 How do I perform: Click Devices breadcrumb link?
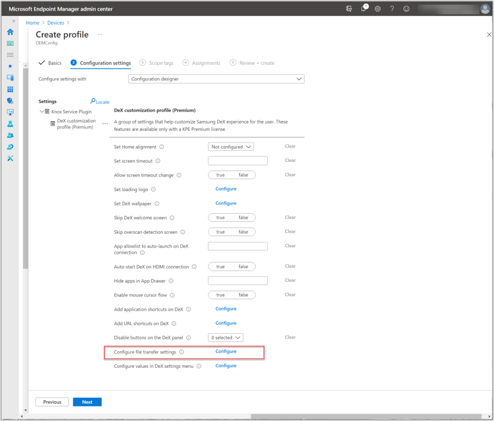click(55, 22)
